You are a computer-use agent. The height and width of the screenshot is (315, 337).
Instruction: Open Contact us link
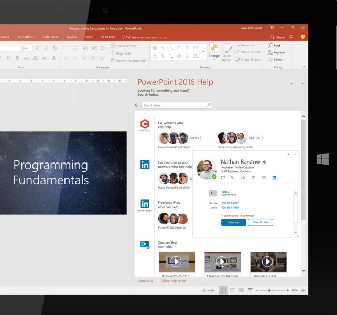145,280
